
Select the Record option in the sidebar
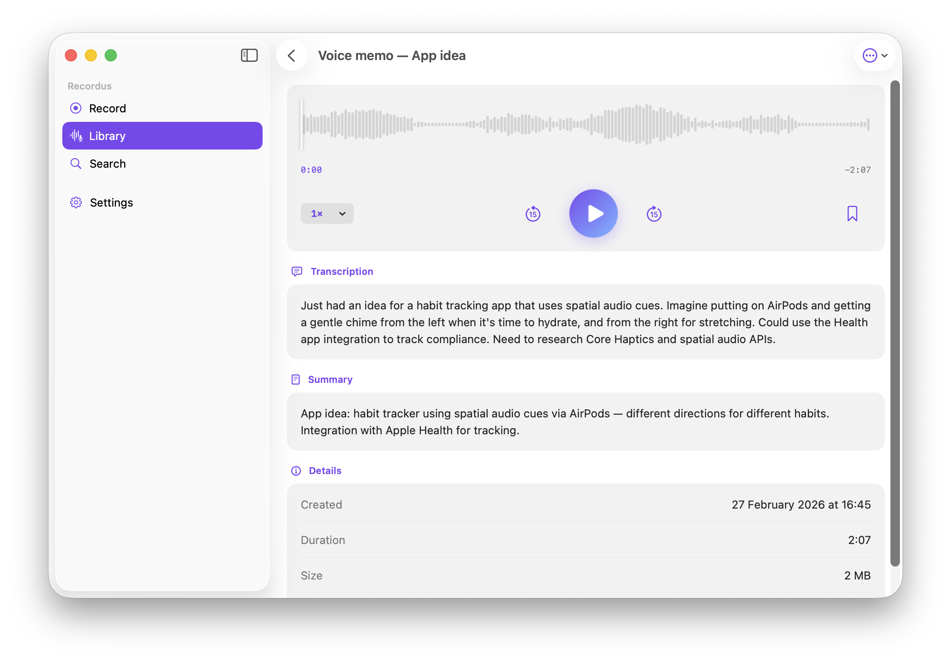pos(108,108)
